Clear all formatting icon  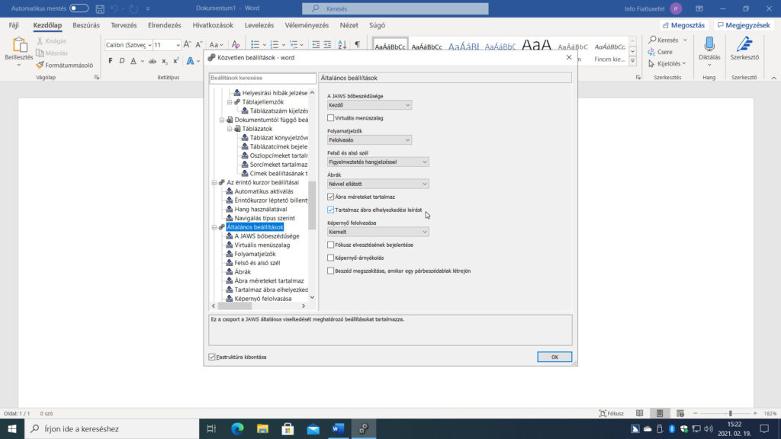tap(236, 45)
